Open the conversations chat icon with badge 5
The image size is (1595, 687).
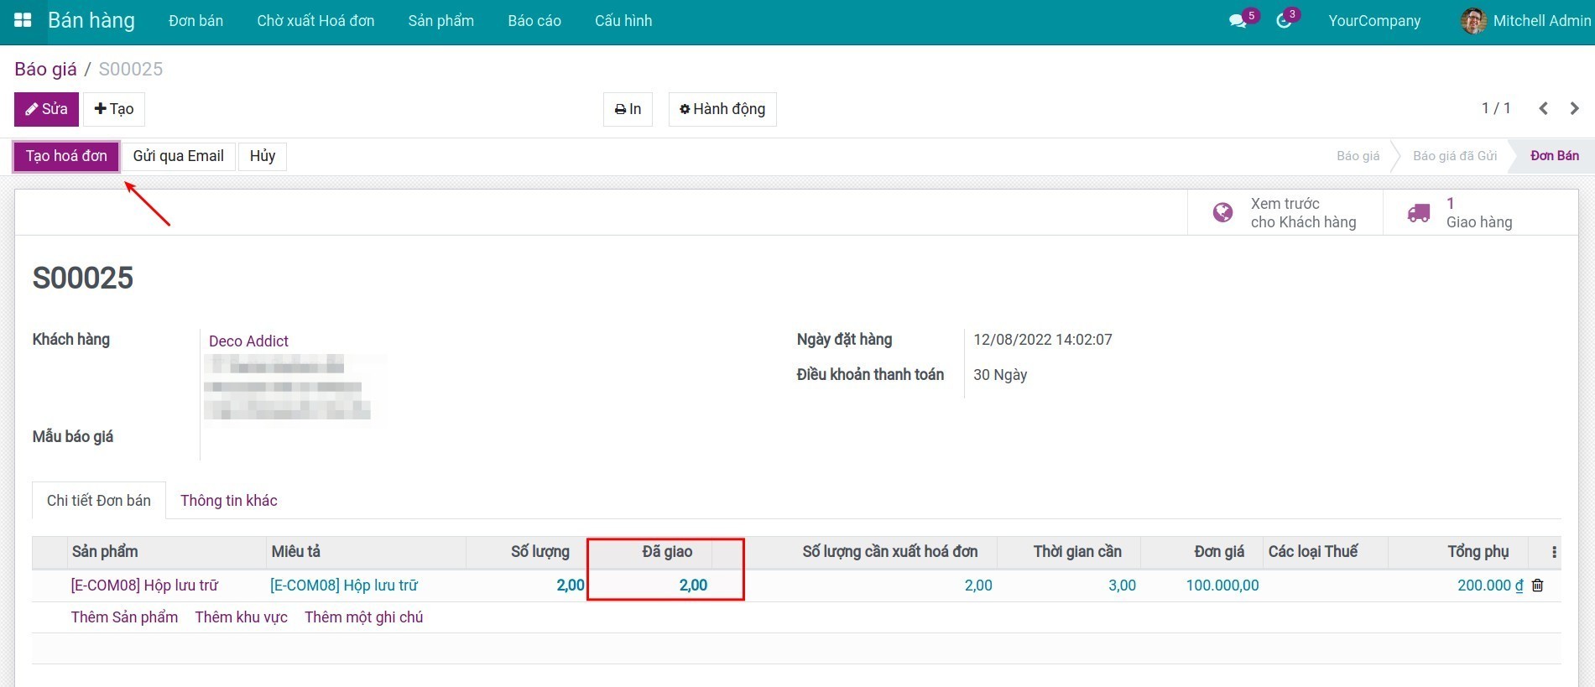[1238, 21]
